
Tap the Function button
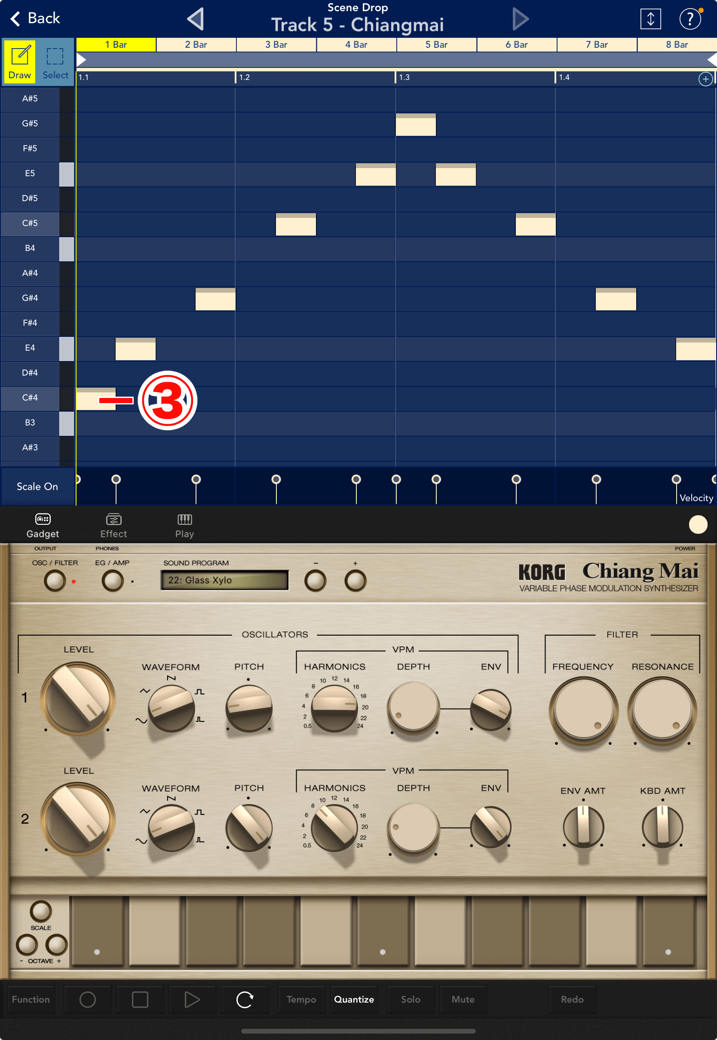tap(31, 1000)
